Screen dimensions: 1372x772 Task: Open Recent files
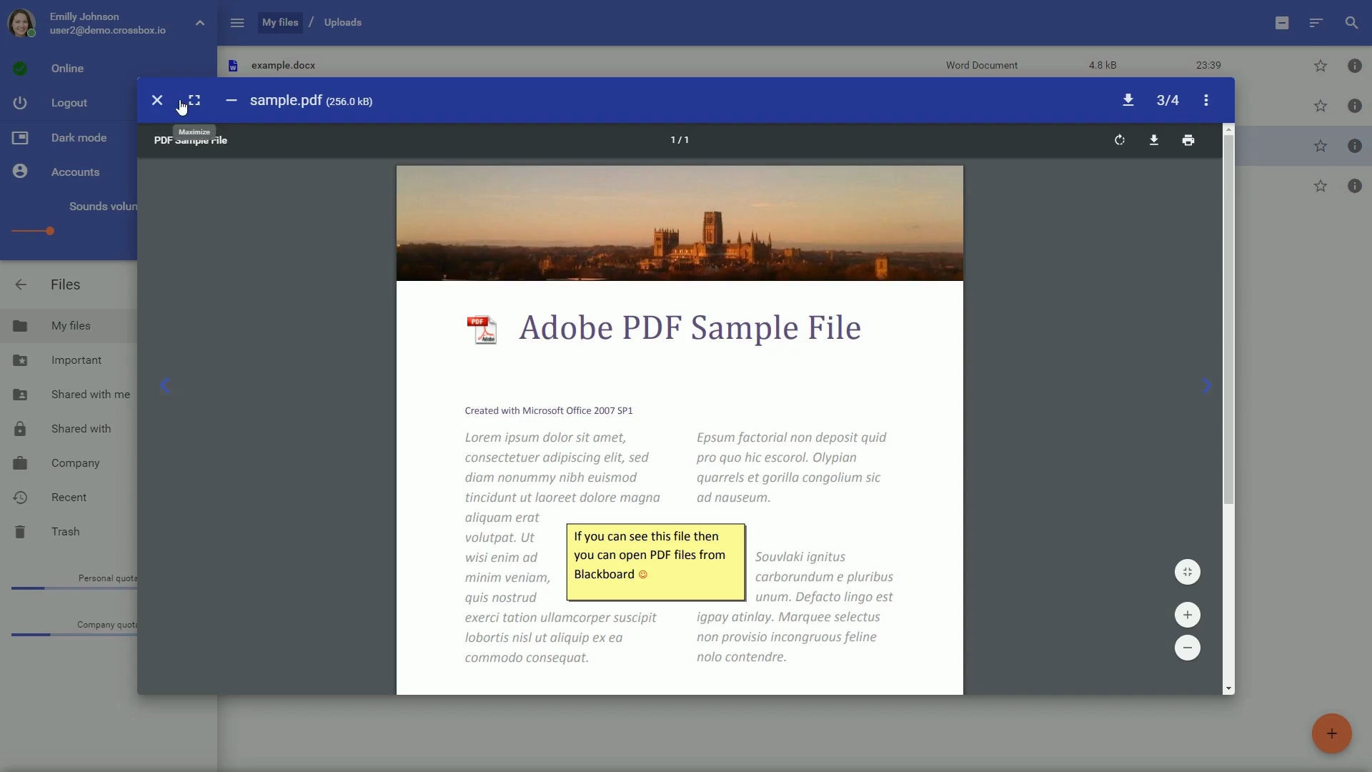69,498
